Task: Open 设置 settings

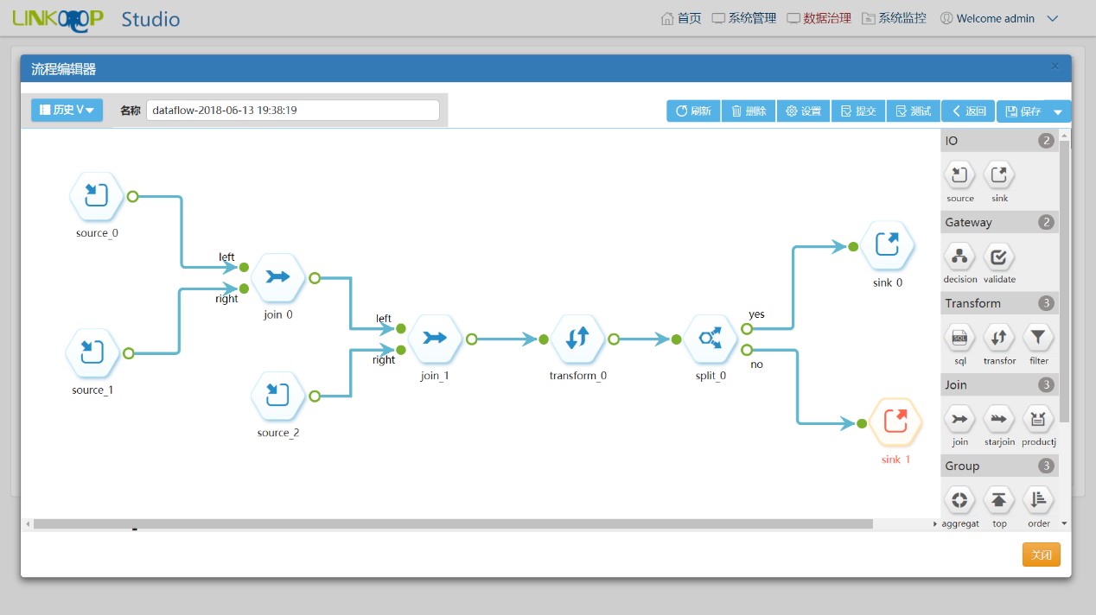Action: point(803,111)
